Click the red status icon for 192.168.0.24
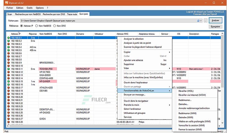230x133 pixels. (9, 109)
